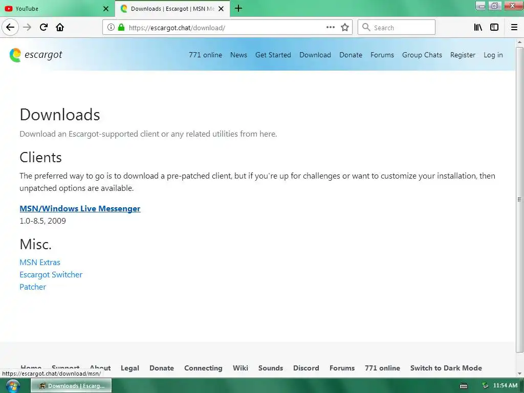Screen dimensions: 524x393
Task: Click the Clients heading
Action: [40, 158]
